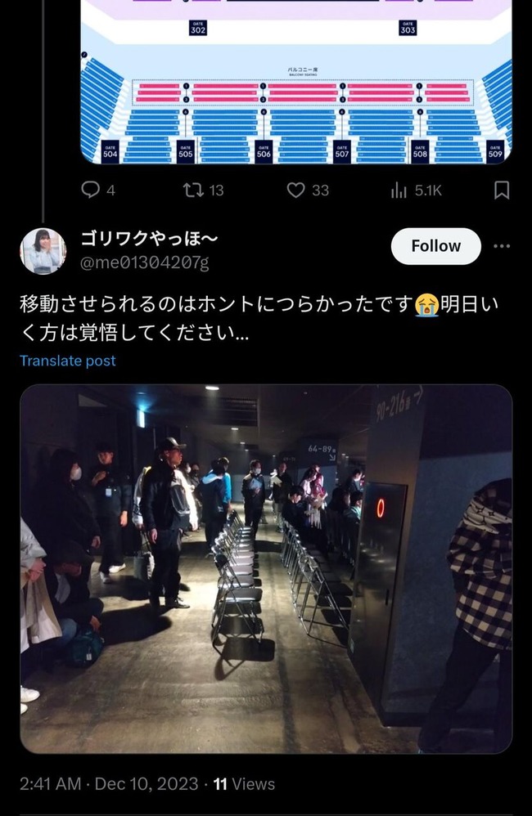Click GATE 302 label on map

(x=198, y=28)
